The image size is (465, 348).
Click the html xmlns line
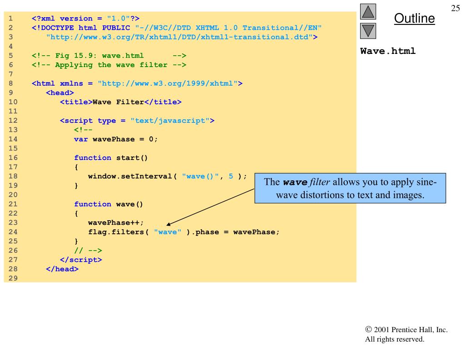[137, 83]
